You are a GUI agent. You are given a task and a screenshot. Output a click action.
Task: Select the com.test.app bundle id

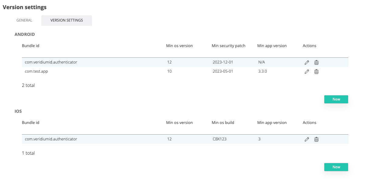pyautogui.click(x=36, y=71)
